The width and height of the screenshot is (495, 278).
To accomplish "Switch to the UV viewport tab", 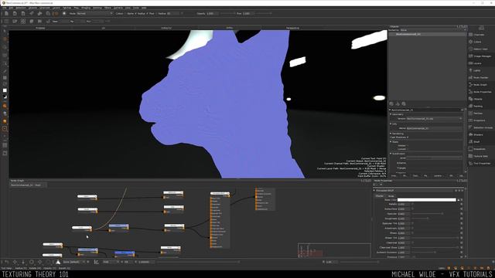I will point(103,28).
